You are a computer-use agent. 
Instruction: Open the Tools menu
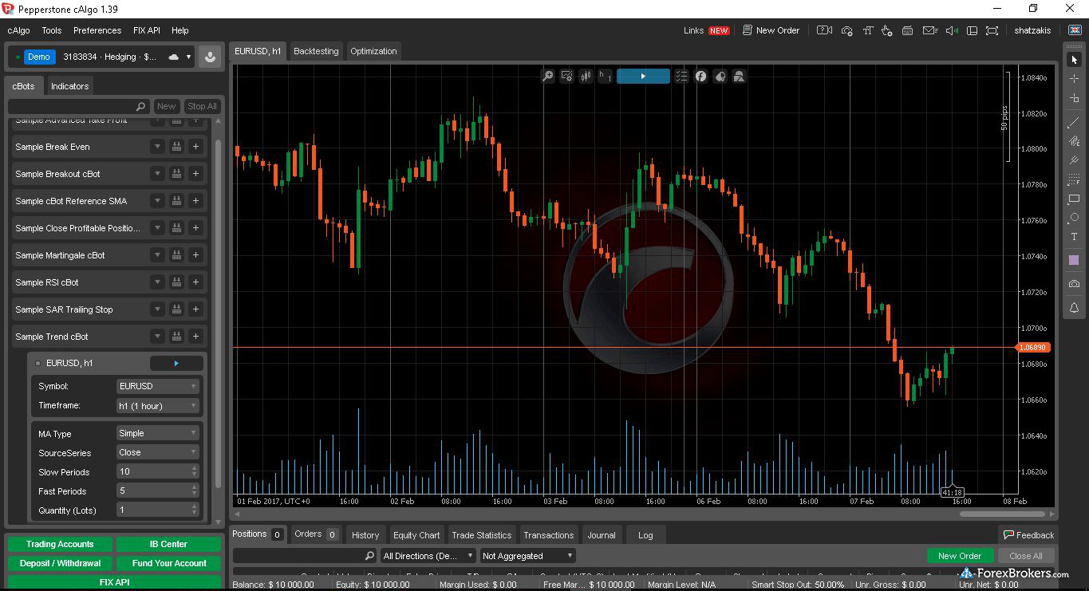click(52, 30)
